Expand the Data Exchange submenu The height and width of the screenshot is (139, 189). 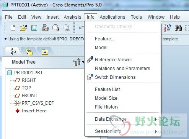click(x=122, y=119)
